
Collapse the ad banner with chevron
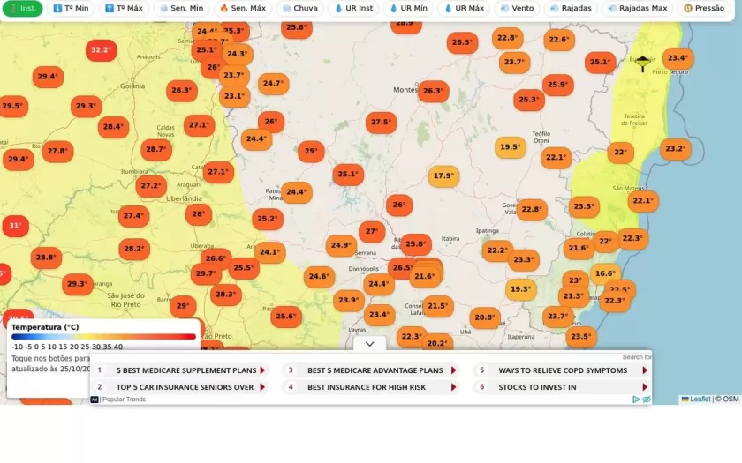click(370, 344)
